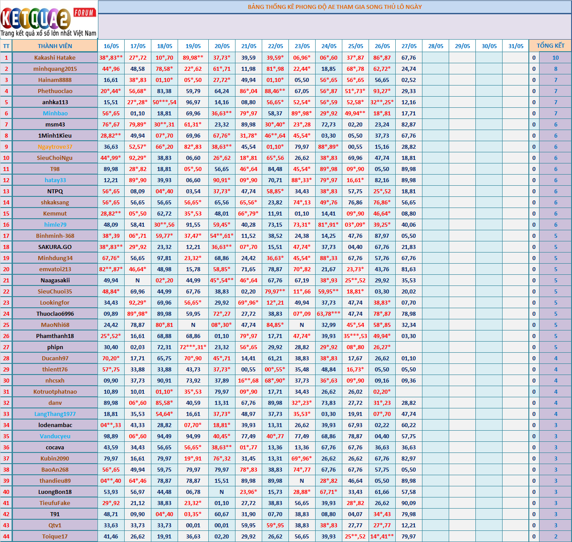
Task: Select Kakashi Hatake's total score 10
Action: pyautogui.click(x=555, y=57)
